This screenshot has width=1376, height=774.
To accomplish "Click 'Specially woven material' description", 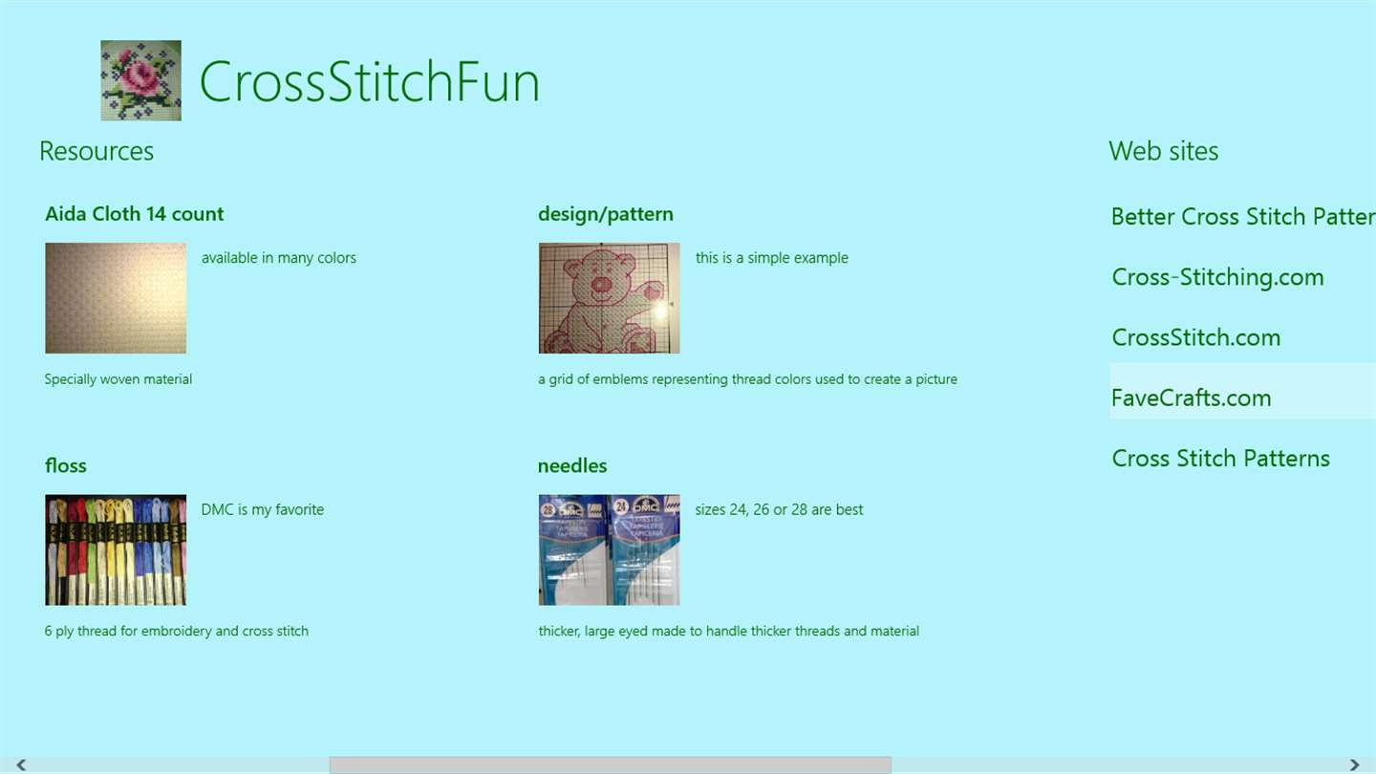I will pos(118,379).
